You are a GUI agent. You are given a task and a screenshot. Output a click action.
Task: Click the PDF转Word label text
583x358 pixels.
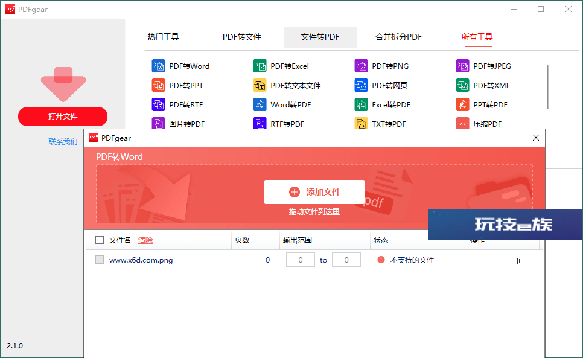coord(190,66)
